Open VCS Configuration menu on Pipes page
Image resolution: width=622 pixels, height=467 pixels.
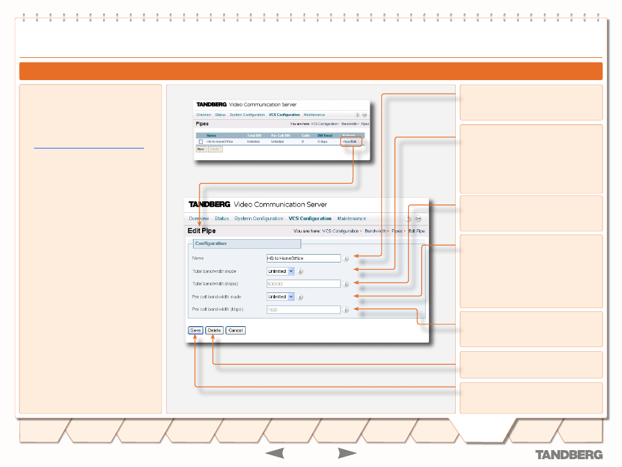click(284, 115)
